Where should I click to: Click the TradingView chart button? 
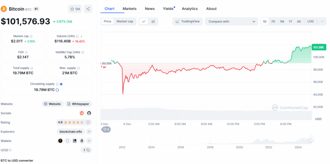(x=188, y=22)
